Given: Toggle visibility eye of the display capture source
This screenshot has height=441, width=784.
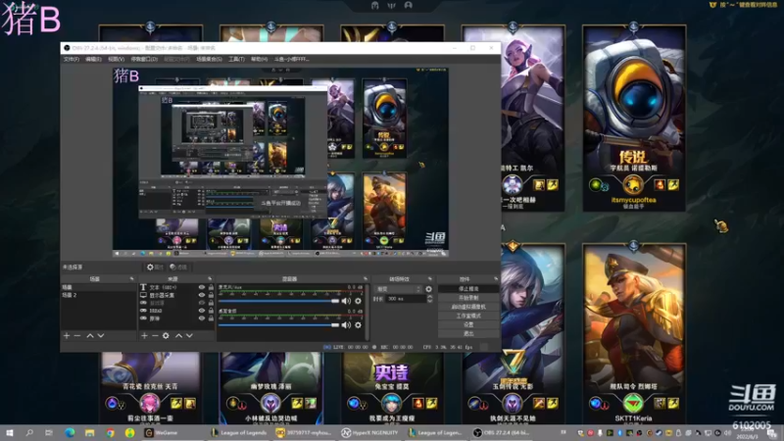Looking at the screenshot, I should 202,295.
